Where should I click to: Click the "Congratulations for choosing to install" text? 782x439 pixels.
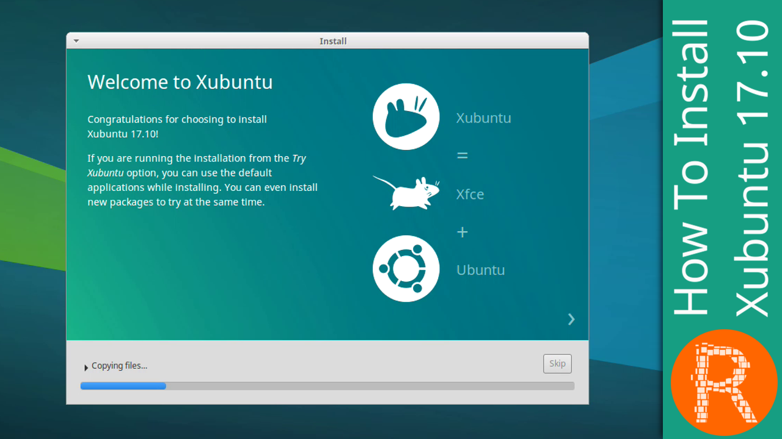click(x=177, y=120)
